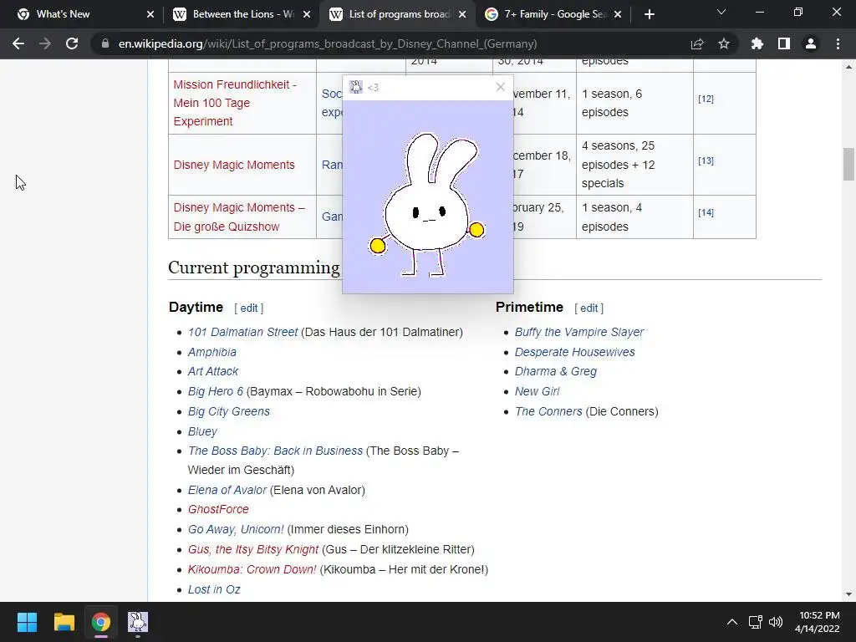Open Gus, the Itsy Bitsy Knight link
This screenshot has height=642, width=856.
[253, 549]
